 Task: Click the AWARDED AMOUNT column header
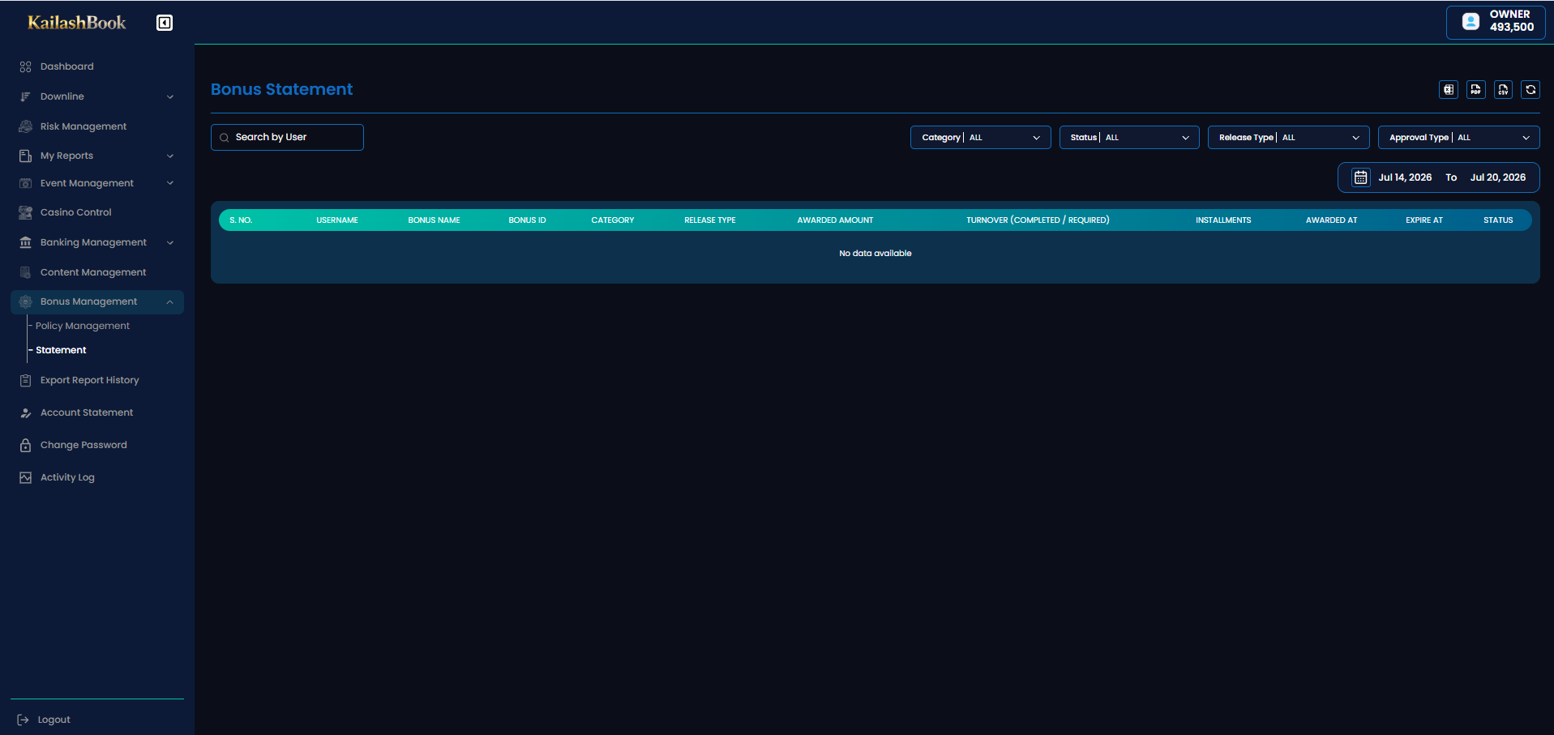[835, 220]
